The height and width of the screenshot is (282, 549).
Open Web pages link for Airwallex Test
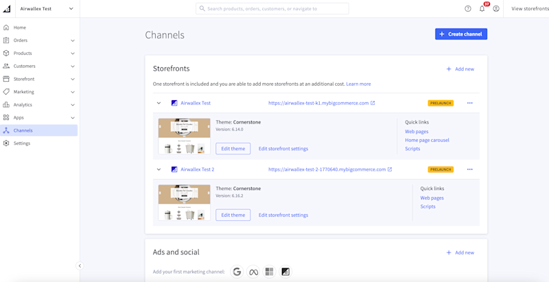point(417,132)
